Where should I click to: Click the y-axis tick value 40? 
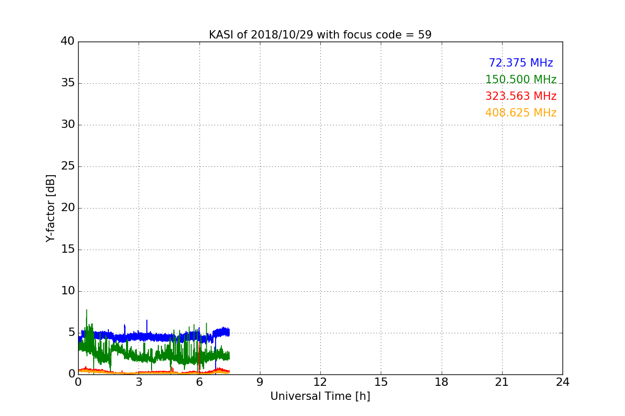[68, 42]
